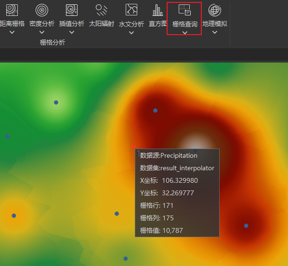Viewport: 288px width, 266px height.
Task: Expand the arrow beneath 地理模拟
Action: point(215,32)
